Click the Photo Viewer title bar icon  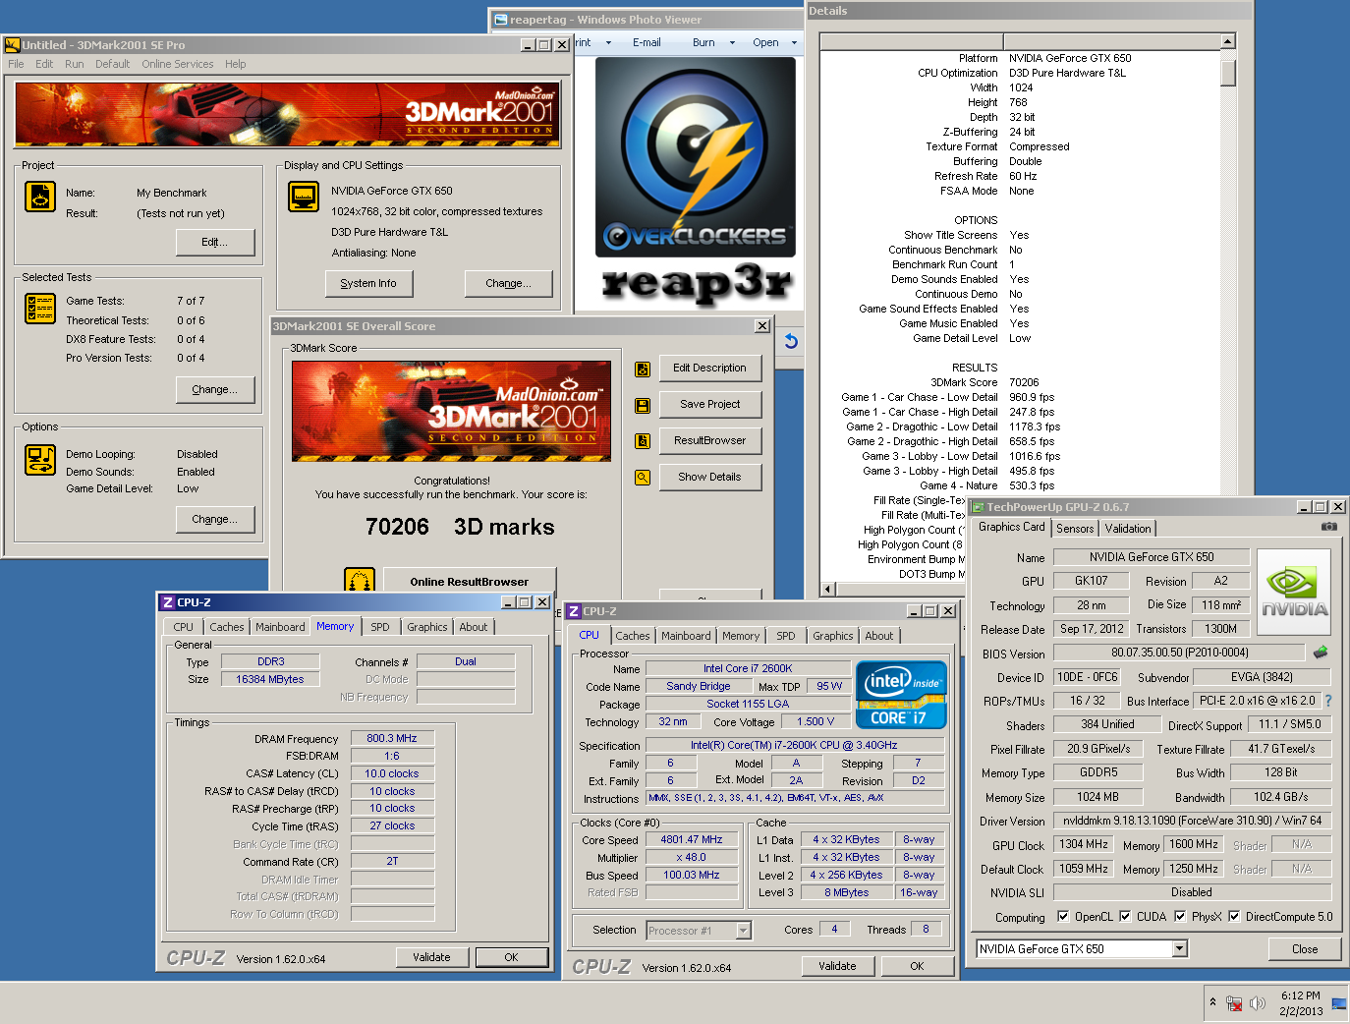pyautogui.click(x=501, y=20)
